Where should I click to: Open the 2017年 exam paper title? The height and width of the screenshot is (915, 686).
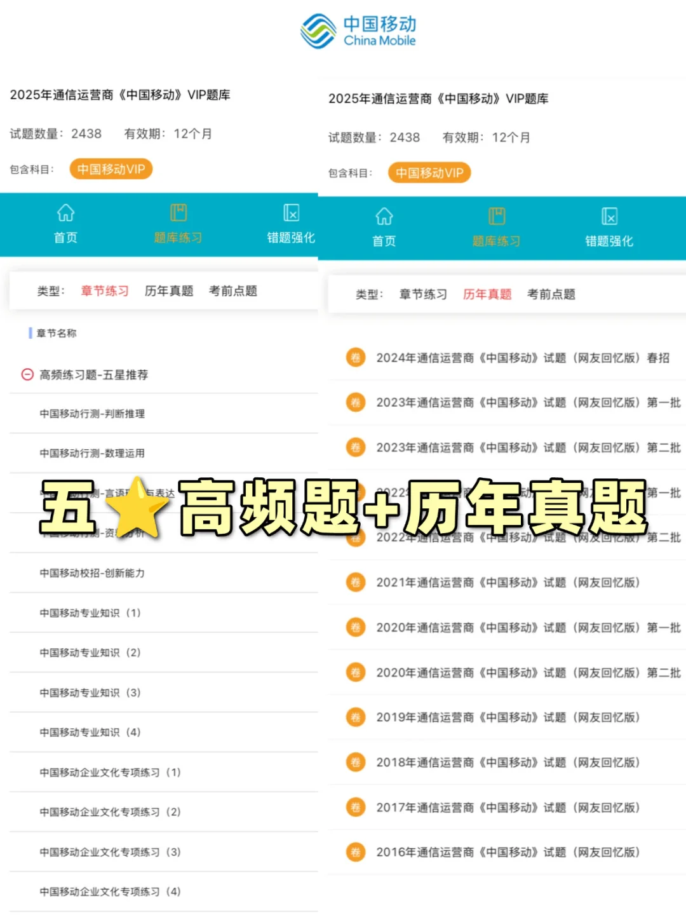(x=508, y=807)
